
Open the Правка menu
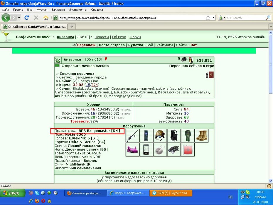click(18, 10)
